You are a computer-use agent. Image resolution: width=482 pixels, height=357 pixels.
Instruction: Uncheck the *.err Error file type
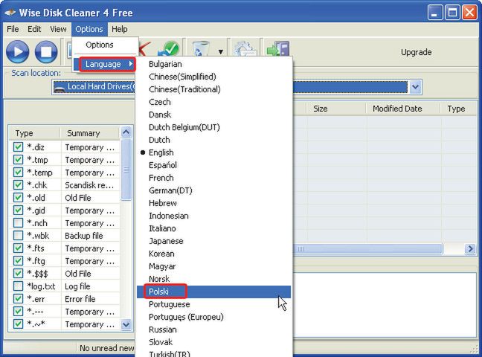tap(18, 298)
